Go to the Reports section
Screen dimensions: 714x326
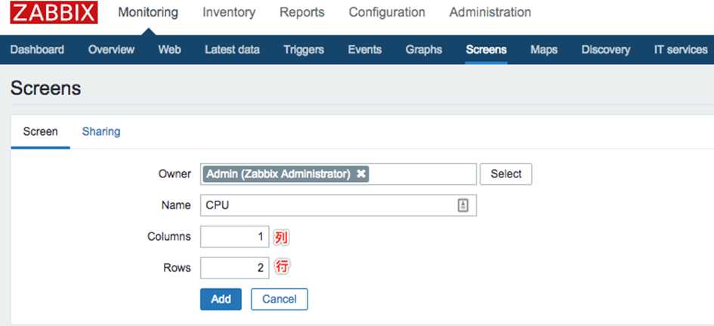pyautogui.click(x=302, y=12)
